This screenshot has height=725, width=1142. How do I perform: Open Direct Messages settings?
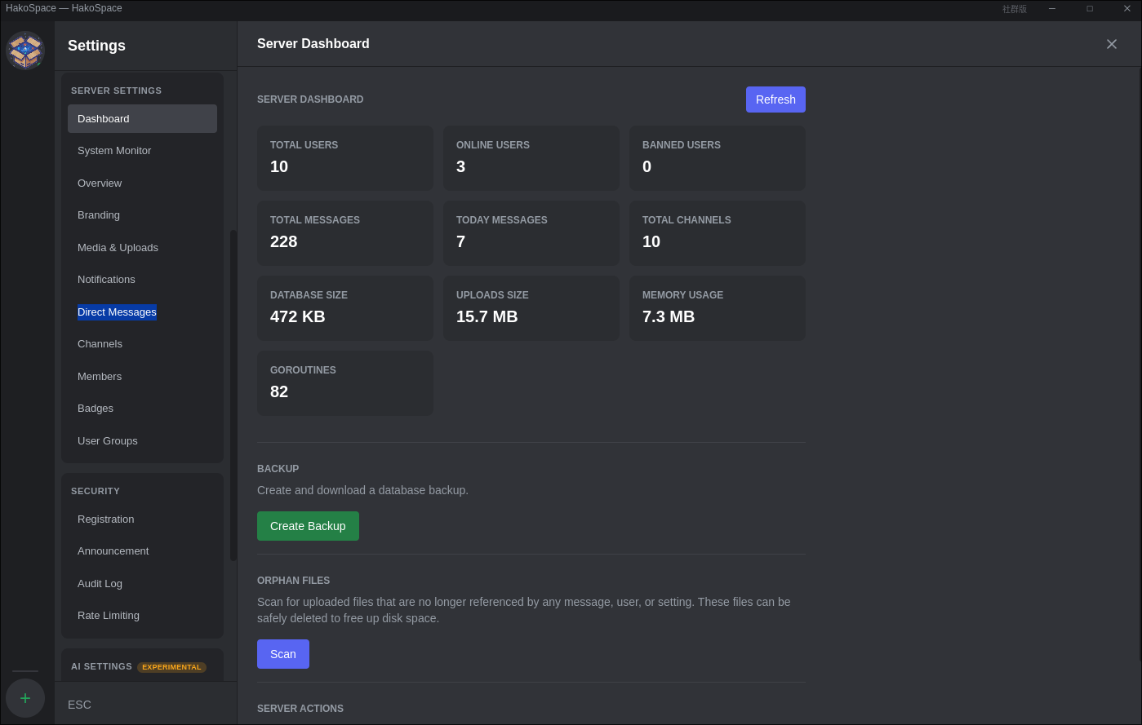(x=117, y=312)
